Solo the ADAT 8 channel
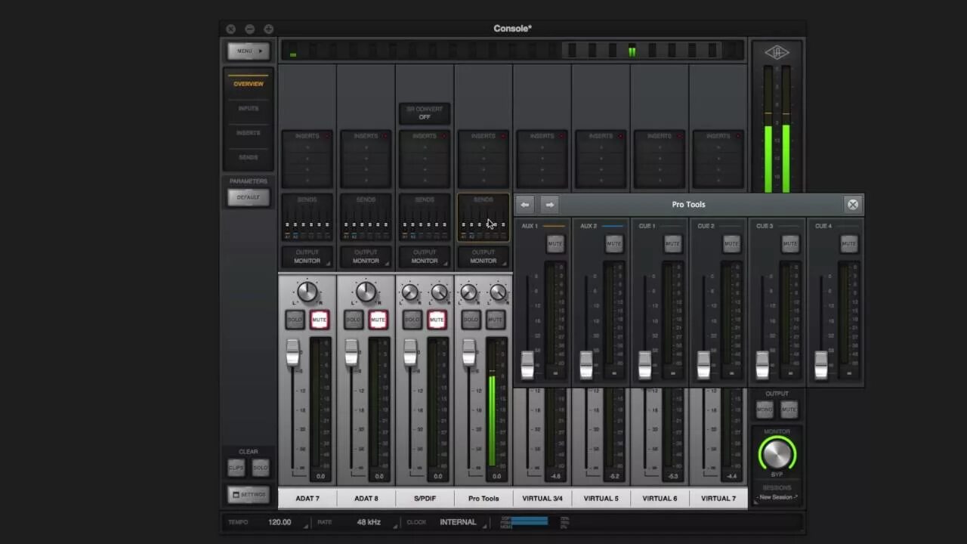 pyautogui.click(x=354, y=320)
